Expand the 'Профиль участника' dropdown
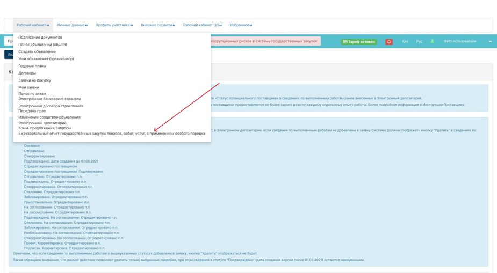This screenshot has width=497, height=273. tap(114, 25)
